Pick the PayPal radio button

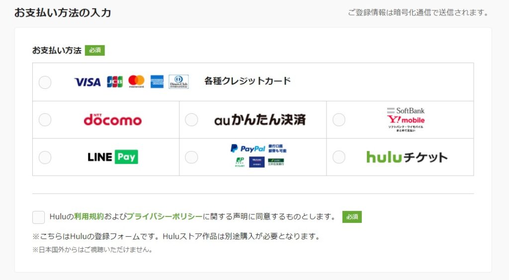tap(191, 157)
